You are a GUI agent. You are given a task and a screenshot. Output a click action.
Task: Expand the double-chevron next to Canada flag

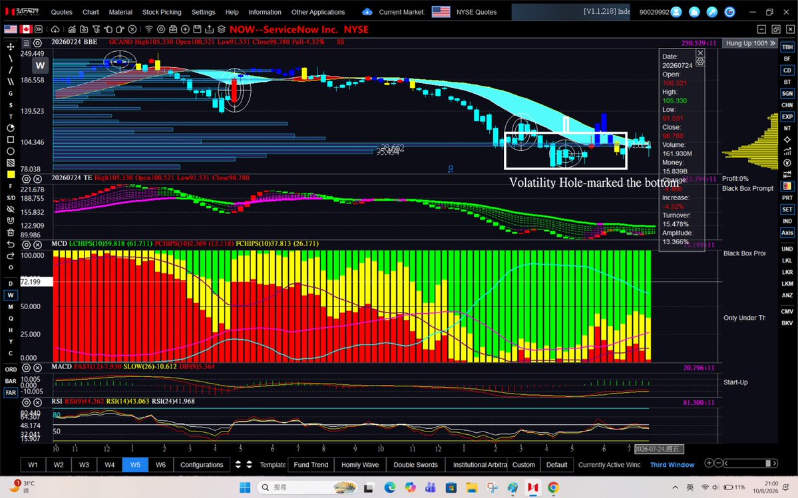39,29
